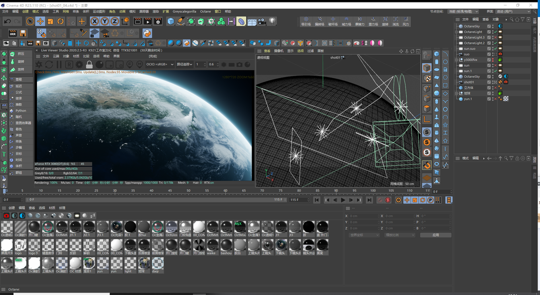Click the Python script icon in toolbar
This screenshot has height=295, width=540.
coord(147,33)
